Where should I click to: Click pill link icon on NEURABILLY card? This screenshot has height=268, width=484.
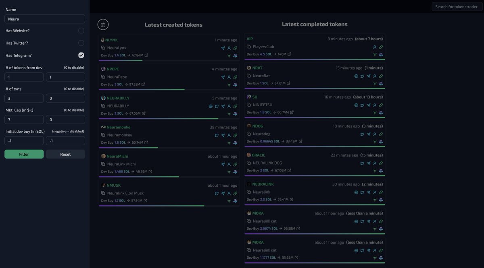coord(235,106)
